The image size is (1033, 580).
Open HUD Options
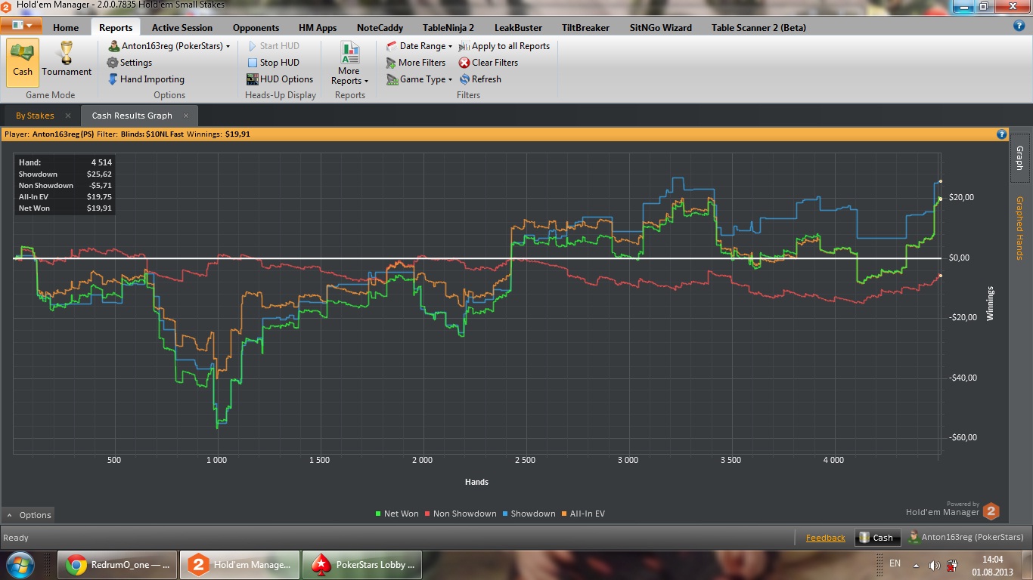(x=280, y=79)
